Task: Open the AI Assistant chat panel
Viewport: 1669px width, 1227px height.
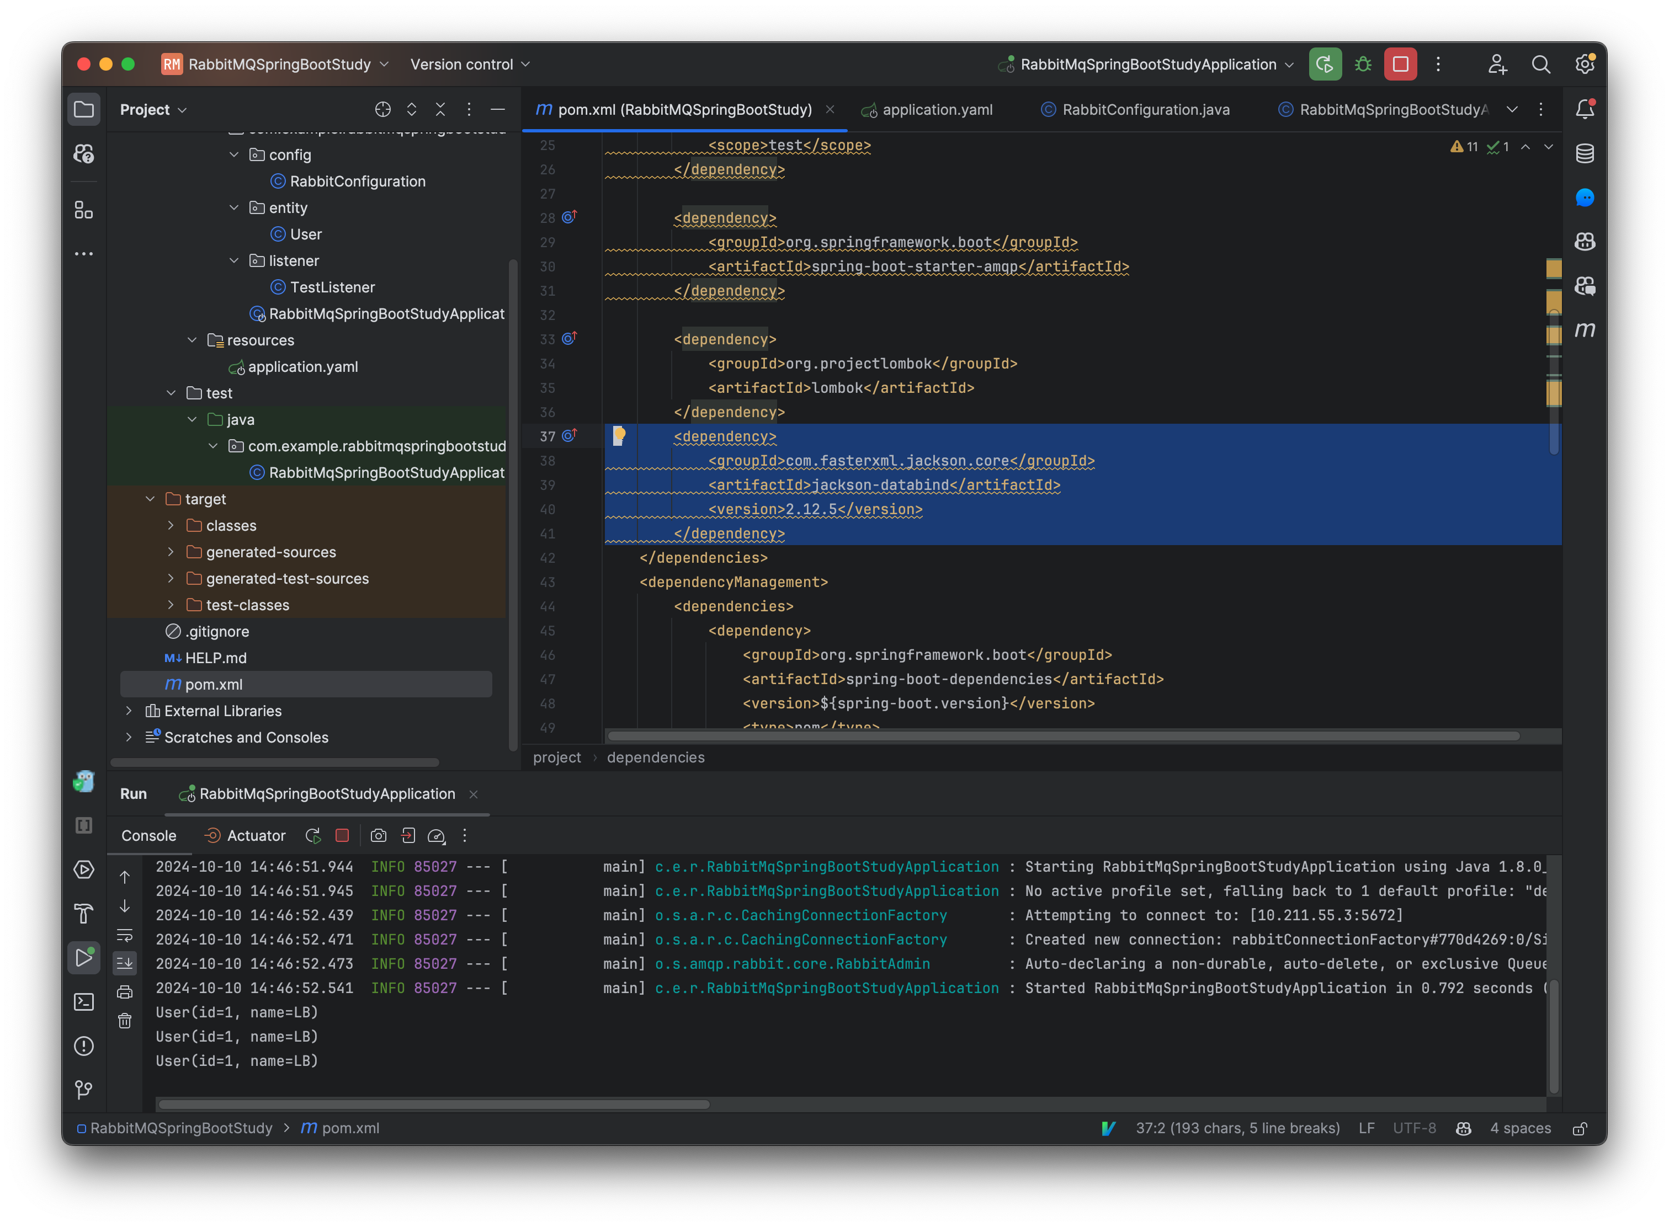Action: [x=1585, y=198]
